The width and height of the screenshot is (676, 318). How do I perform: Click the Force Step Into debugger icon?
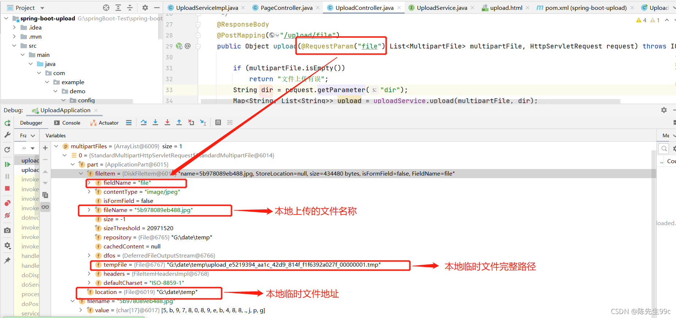coord(167,122)
